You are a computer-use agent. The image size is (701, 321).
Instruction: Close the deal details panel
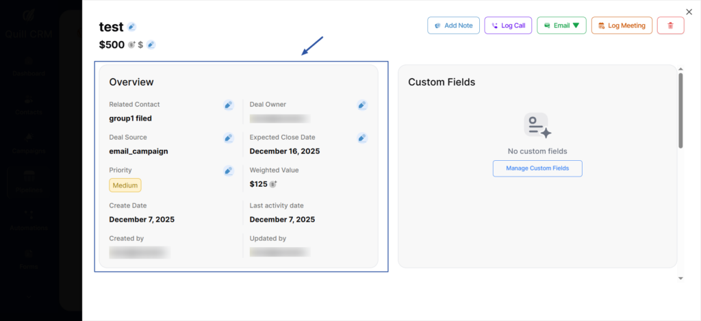689,12
